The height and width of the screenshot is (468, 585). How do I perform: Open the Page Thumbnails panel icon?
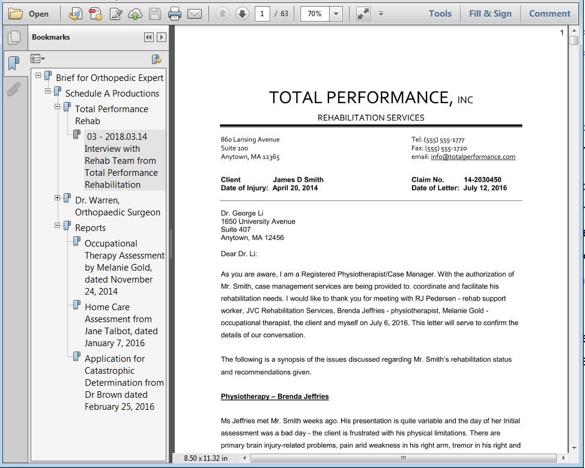(14, 37)
